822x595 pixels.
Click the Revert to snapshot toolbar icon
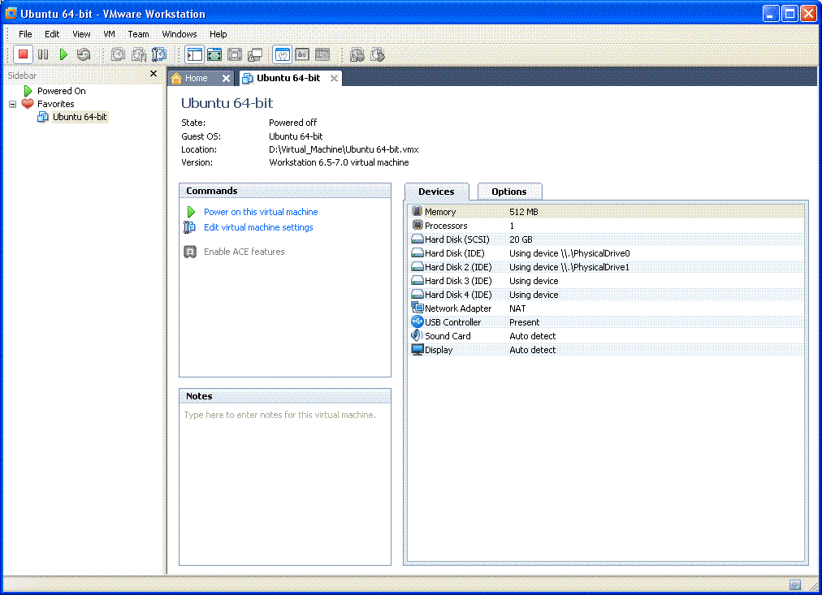138,54
